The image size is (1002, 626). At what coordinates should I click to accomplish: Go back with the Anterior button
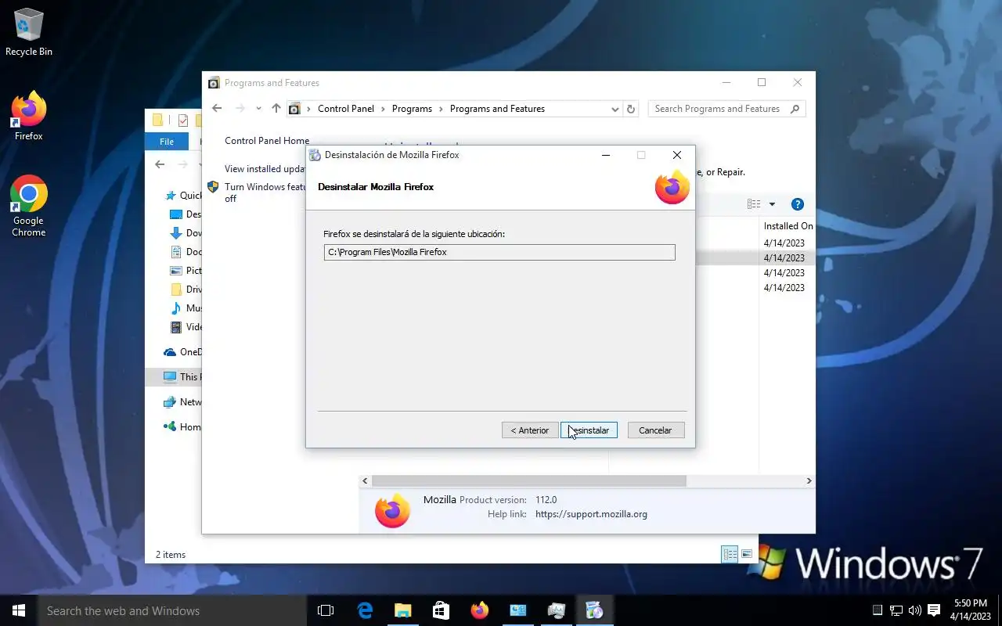click(530, 430)
